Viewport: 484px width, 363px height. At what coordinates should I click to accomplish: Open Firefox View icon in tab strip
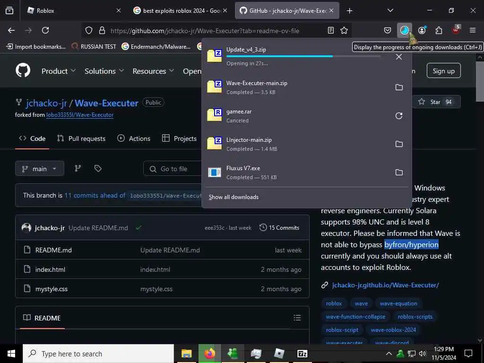(x=9, y=11)
